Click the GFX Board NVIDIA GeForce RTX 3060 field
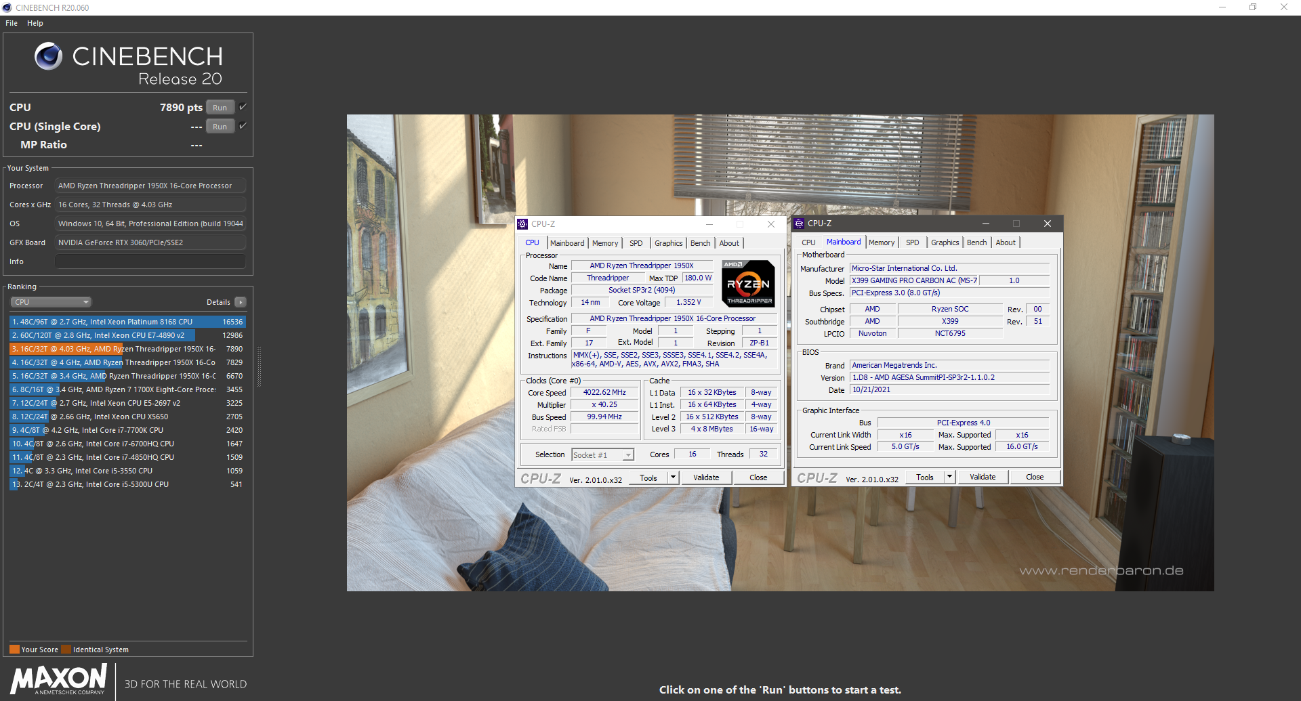 (150, 242)
